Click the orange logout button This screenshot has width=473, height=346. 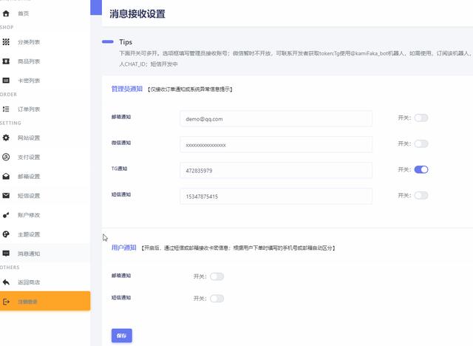tap(45, 301)
